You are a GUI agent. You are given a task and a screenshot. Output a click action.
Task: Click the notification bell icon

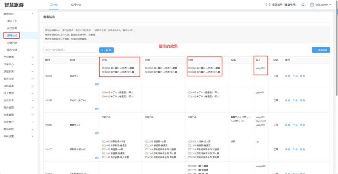tap(304, 5)
